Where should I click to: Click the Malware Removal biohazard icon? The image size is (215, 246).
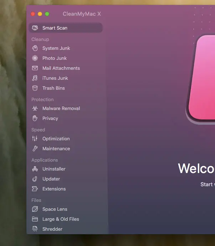(35, 108)
